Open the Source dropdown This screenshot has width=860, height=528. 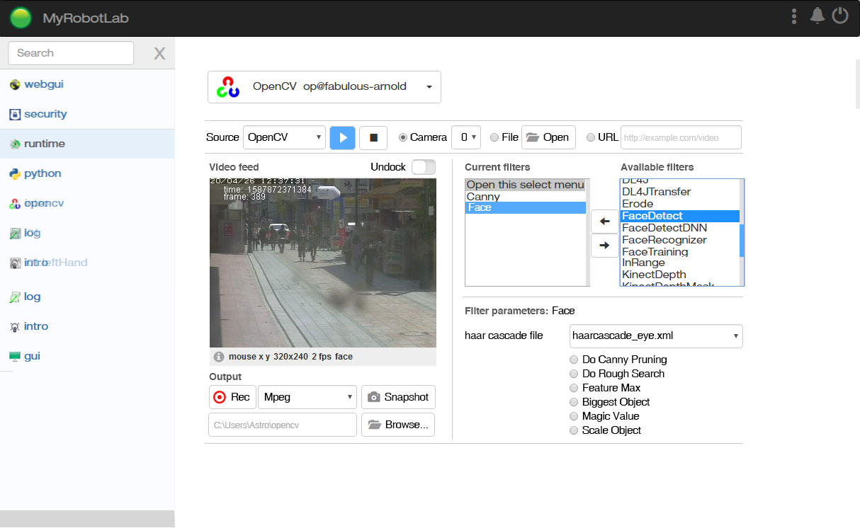pyautogui.click(x=284, y=137)
